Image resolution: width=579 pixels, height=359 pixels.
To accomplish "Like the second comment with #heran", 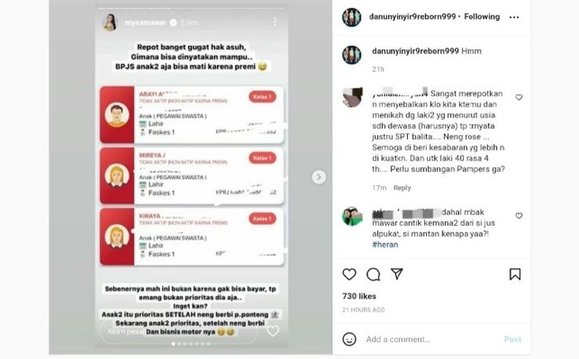I will pyautogui.click(x=519, y=215).
